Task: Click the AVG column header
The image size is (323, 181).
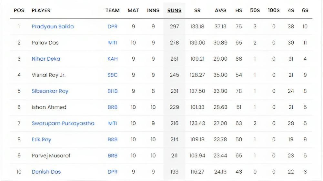Action: (x=220, y=10)
